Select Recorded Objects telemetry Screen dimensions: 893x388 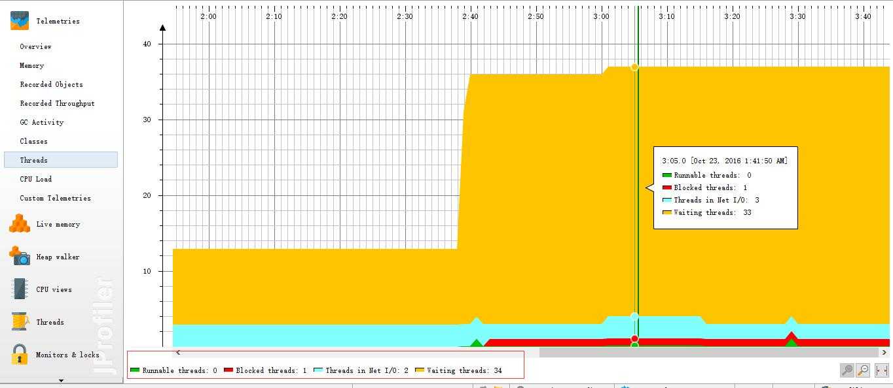[60, 84]
